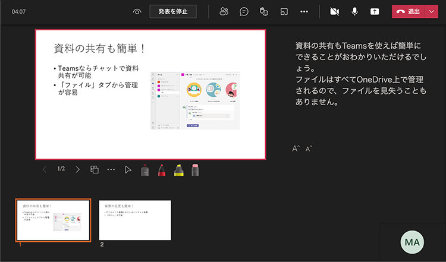This screenshot has height=262, width=446.
Task: Expand the leave options dropdown arrow
Action: coord(432,12)
